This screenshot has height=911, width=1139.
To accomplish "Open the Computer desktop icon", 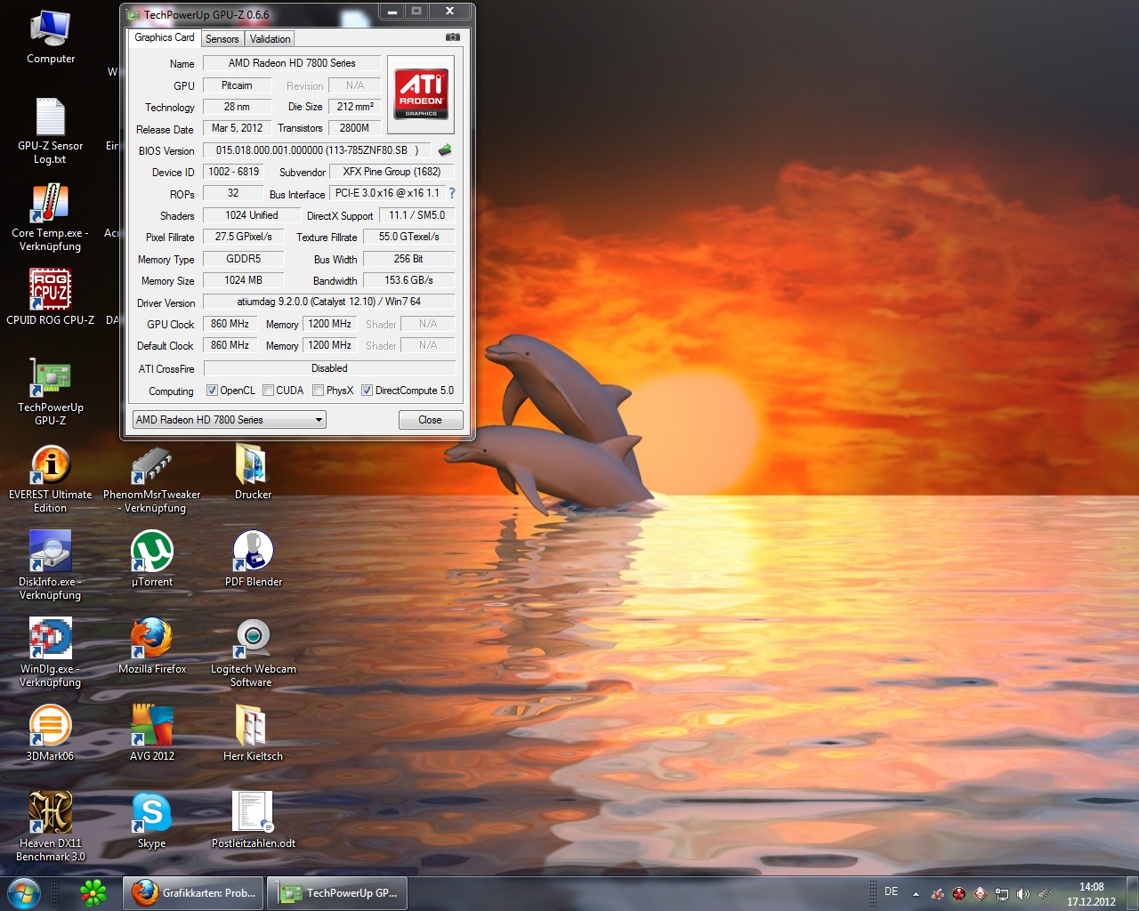I will 50,37.
